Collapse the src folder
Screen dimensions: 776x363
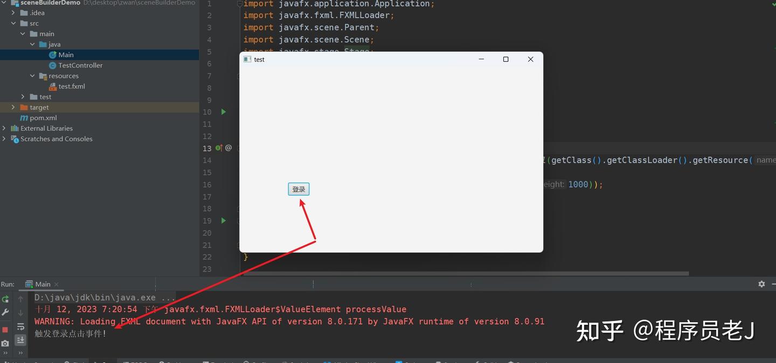[x=13, y=23]
